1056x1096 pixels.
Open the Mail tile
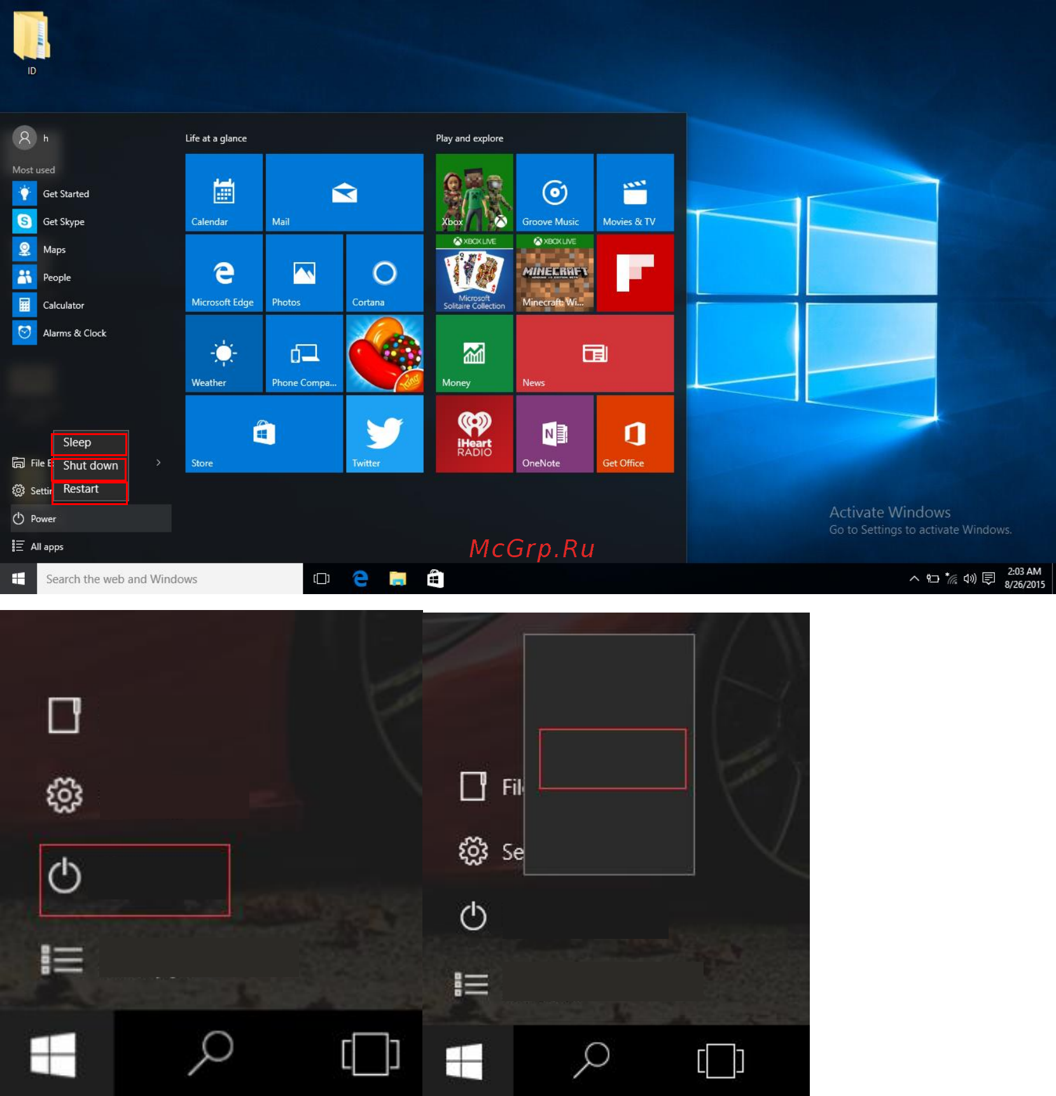click(344, 192)
